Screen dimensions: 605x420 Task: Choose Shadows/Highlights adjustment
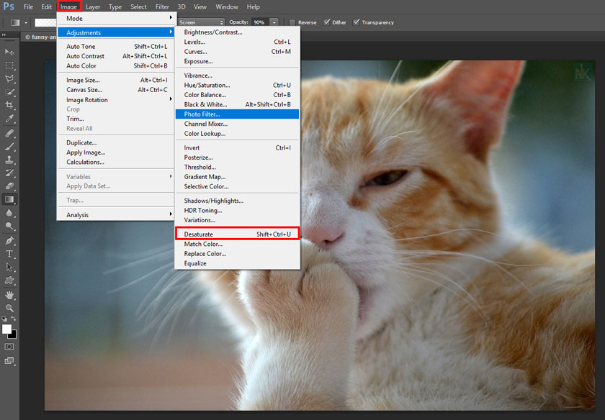coord(237,201)
